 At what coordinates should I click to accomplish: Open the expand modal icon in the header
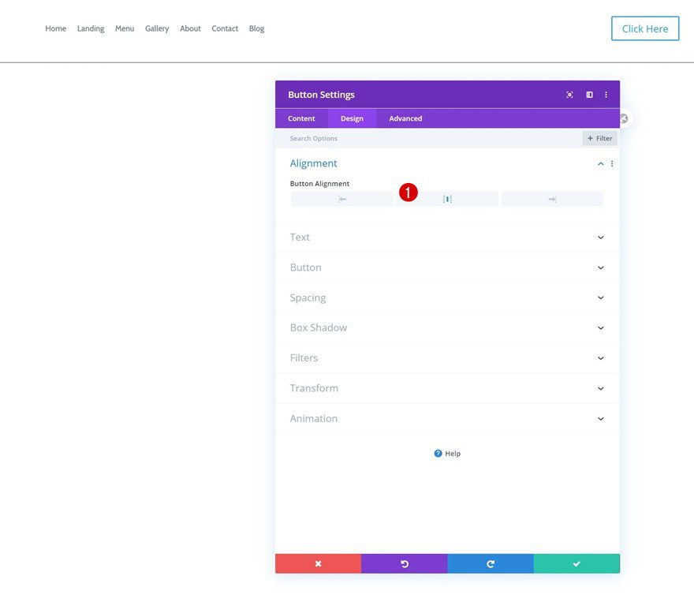click(569, 94)
